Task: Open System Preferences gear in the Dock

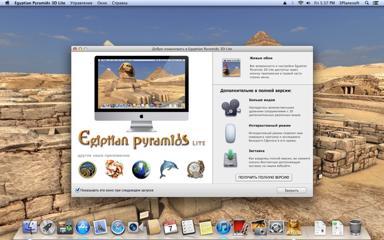Action: coord(276,227)
